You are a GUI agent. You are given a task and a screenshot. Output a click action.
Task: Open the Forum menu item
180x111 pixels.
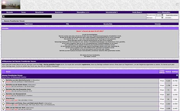click(23, 12)
